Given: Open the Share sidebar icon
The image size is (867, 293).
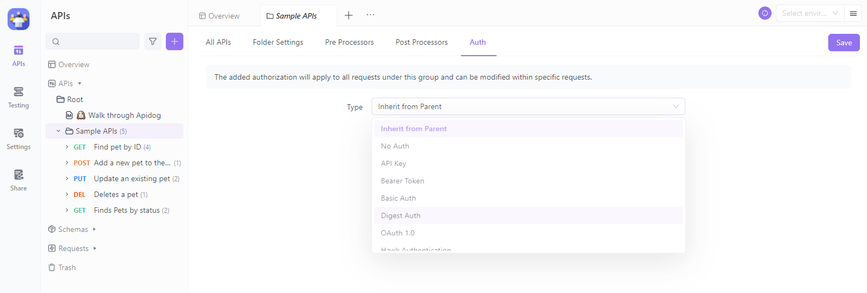Looking at the screenshot, I should (19, 180).
